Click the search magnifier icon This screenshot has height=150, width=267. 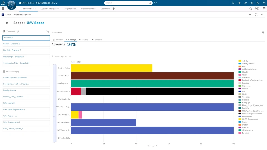pos(150,3)
